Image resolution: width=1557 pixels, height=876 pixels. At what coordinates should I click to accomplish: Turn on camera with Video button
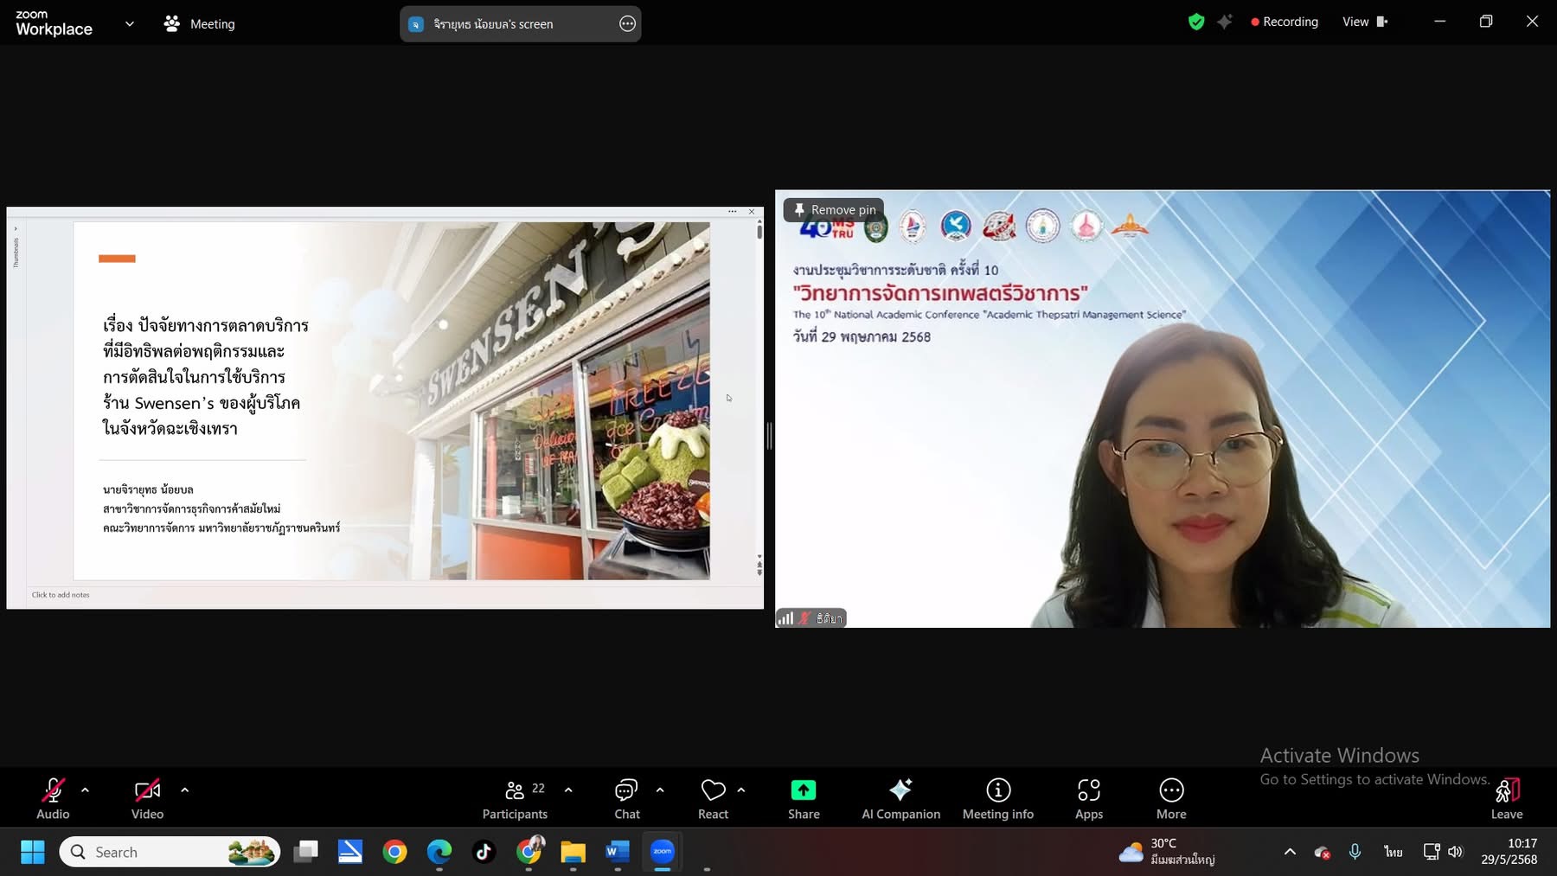[147, 798]
